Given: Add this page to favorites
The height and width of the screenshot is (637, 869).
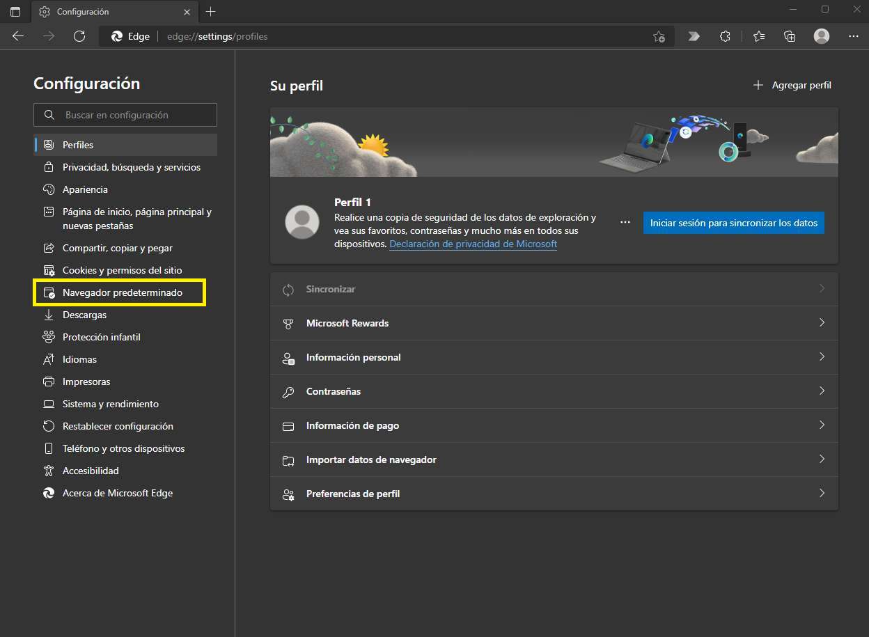Looking at the screenshot, I should pyautogui.click(x=659, y=36).
